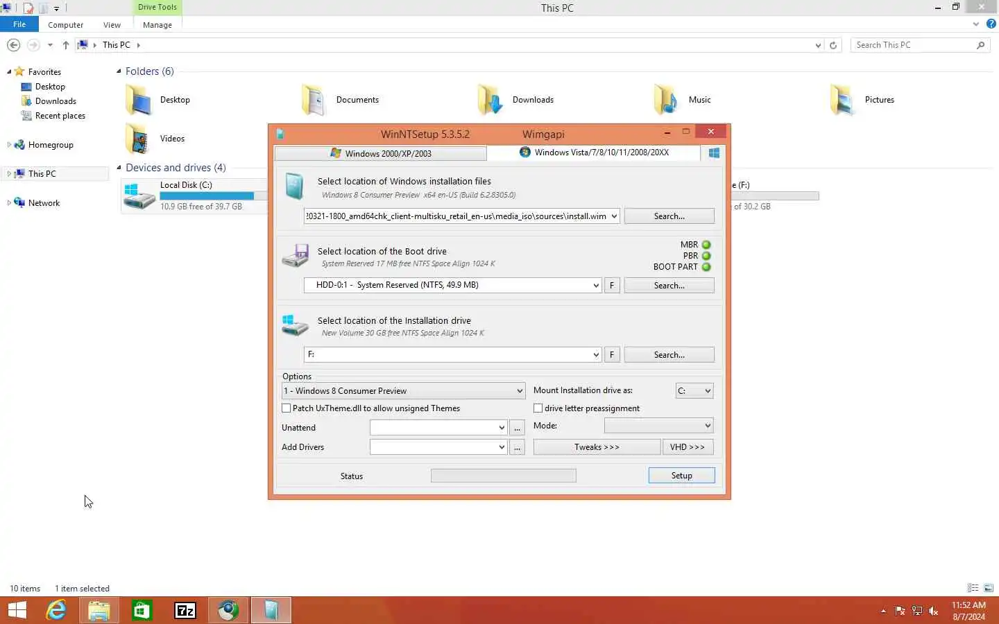Browse for Unattend file with ellipsis button
Image resolution: width=999 pixels, height=624 pixels.
(x=518, y=428)
